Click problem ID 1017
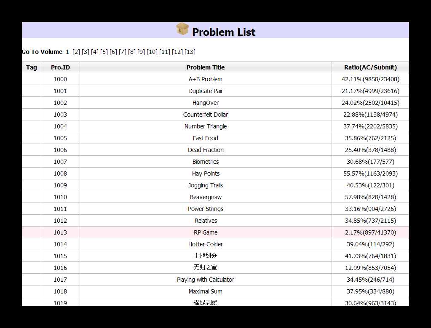 pyautogui.click(x=60, y=280)
